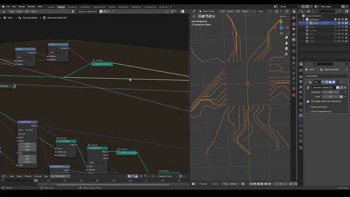Select the Vector Rotate node header
Screen dimensions: 350x197
27,122
